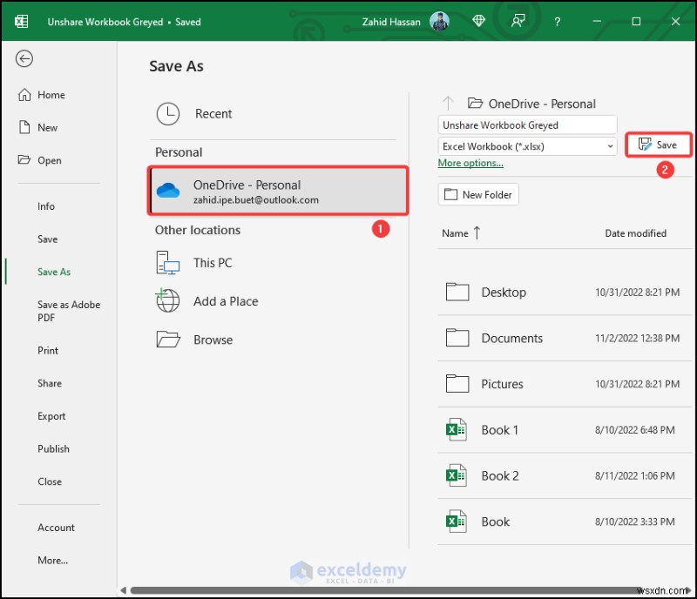Open Account in the sidebar
The height and width of the screenshot is (599, 697).
(56, 528)
